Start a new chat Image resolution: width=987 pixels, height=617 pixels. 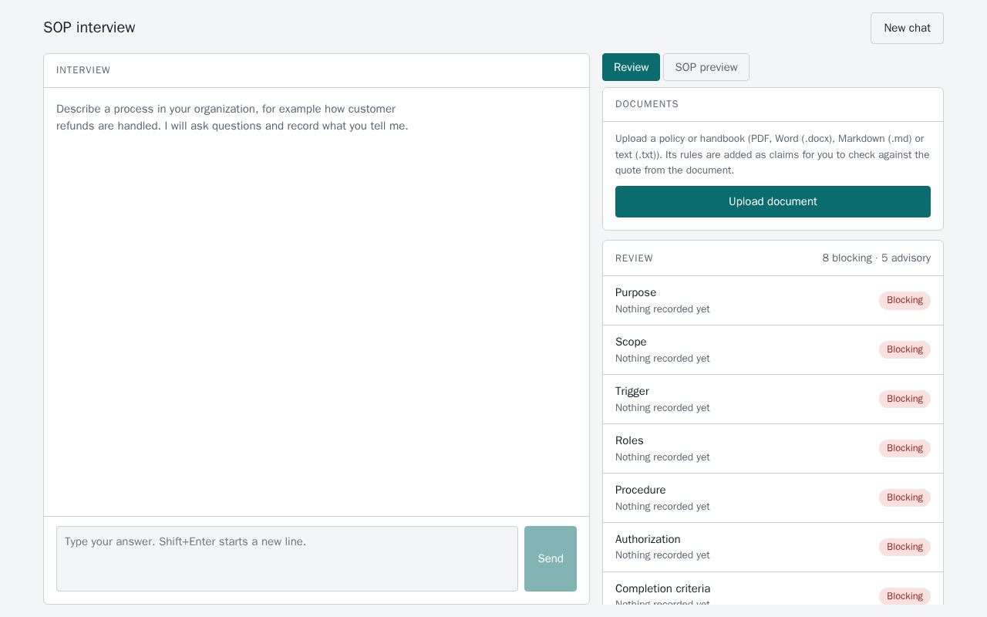[907, 28]
